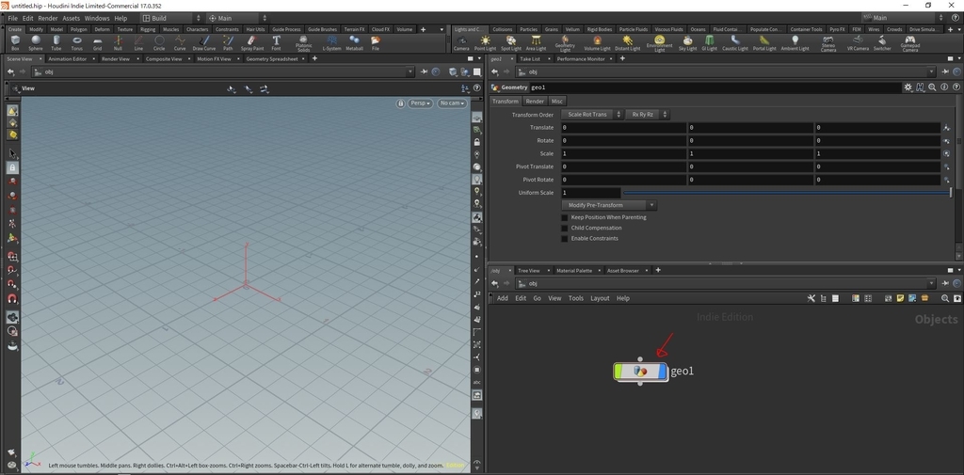Switch to Render parameter tab

(x=535, y=102)
